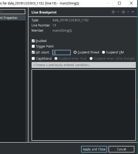138x154 pixels.
Task: Click the type value date_20181220.BOJ_1152
Action: tap(71, 20)
